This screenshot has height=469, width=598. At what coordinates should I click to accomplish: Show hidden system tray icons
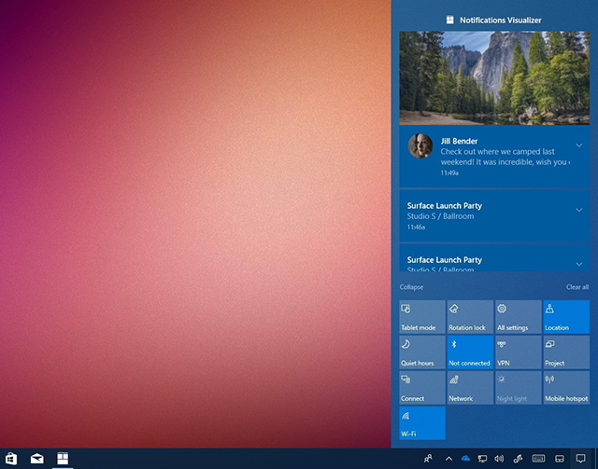coord(448,459)
